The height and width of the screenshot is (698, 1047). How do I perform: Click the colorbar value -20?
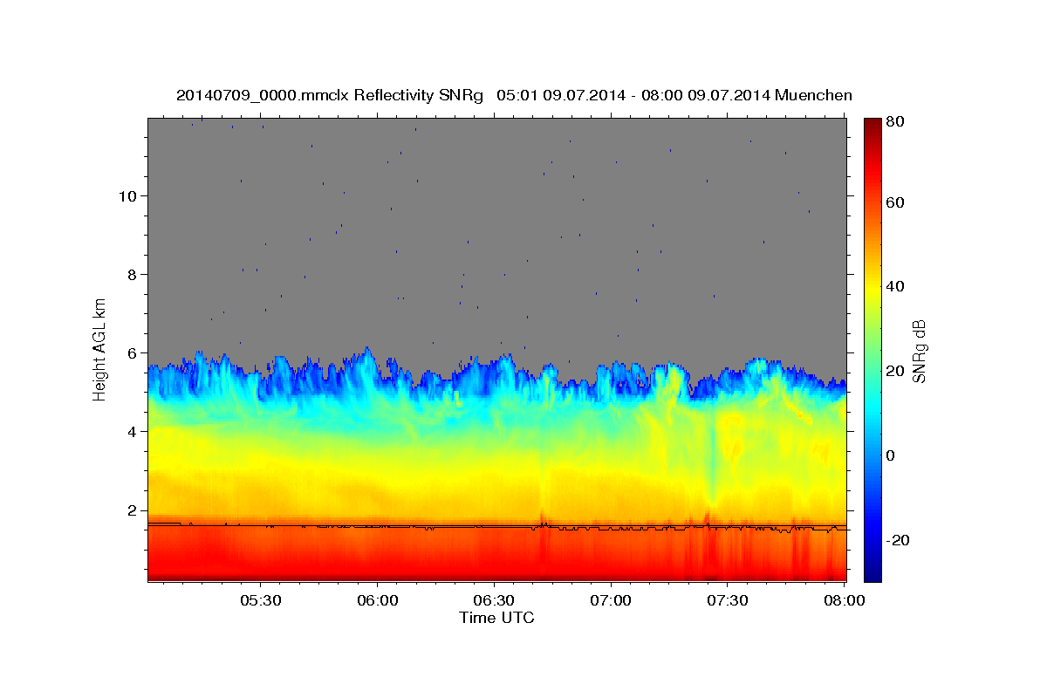[x=897, y=540]
